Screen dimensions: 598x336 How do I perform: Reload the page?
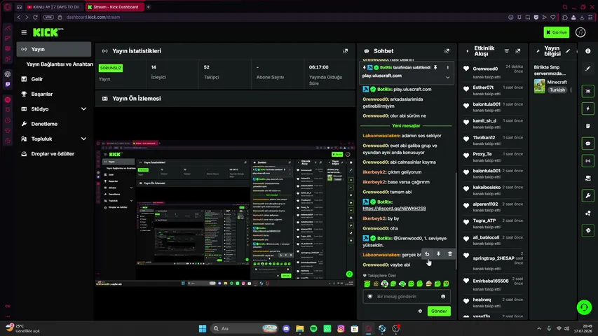click(36, 17)
